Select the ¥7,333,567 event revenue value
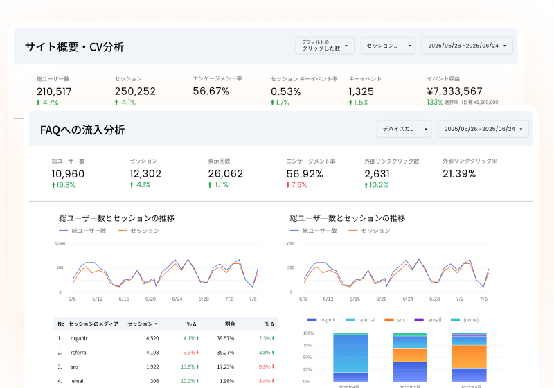Screen dimensions: 554x388 (455, 91)
